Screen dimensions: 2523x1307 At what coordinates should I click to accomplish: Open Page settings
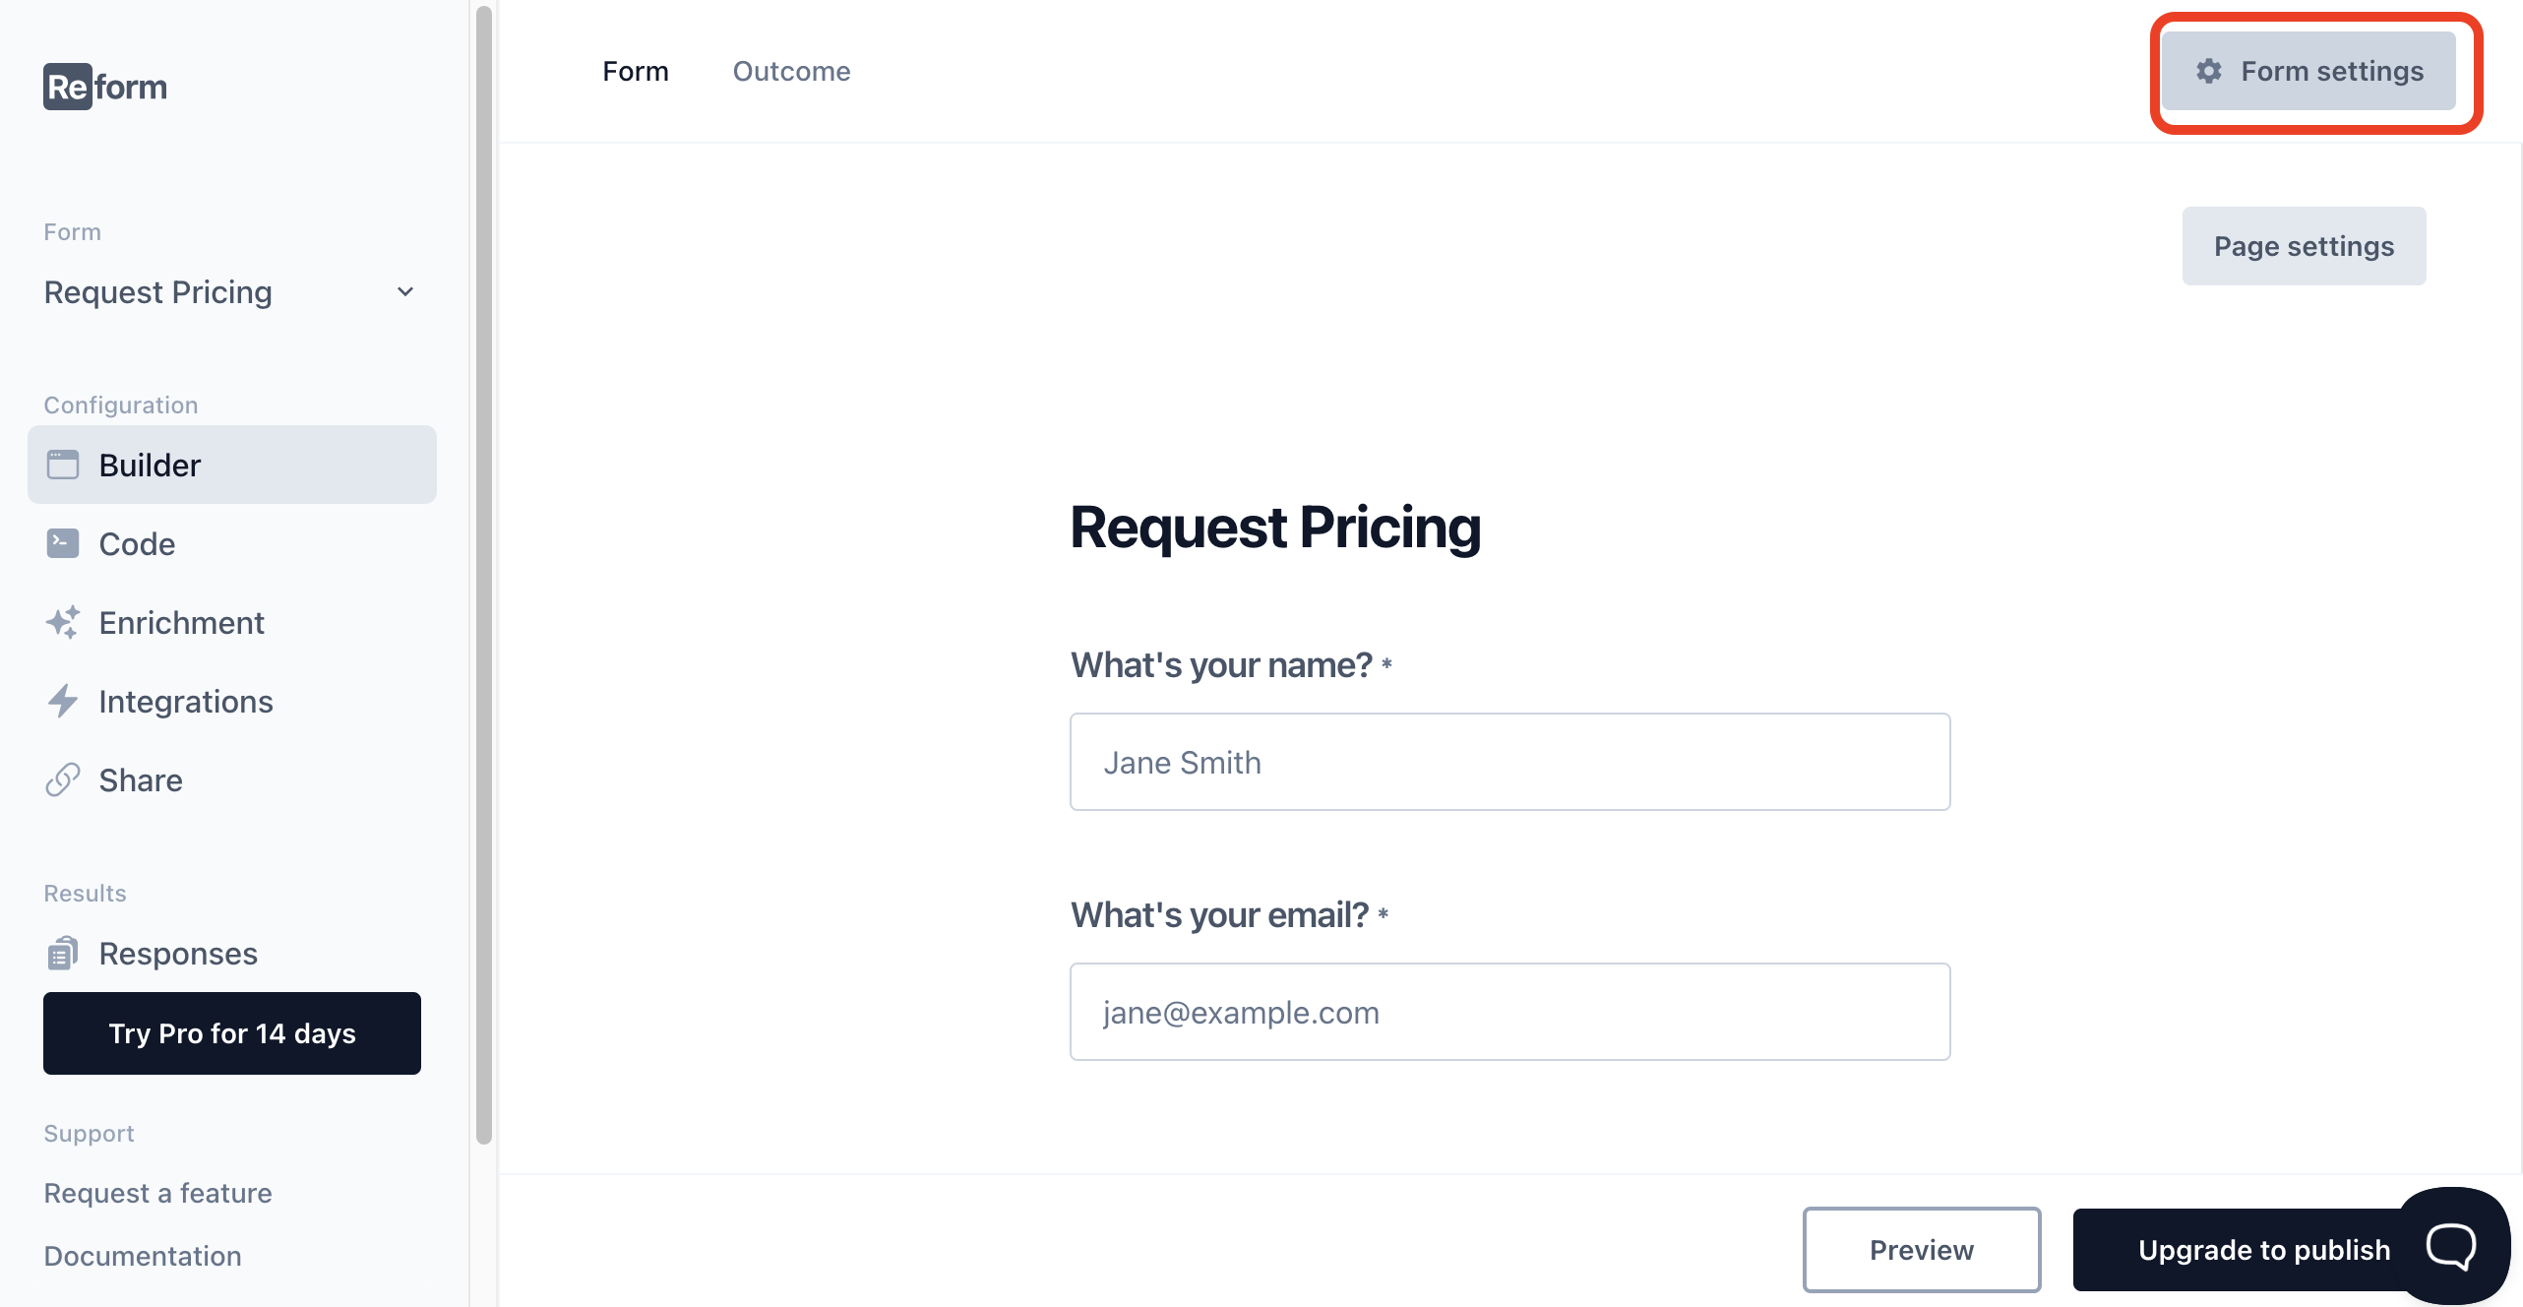(x=2304, y=246)
